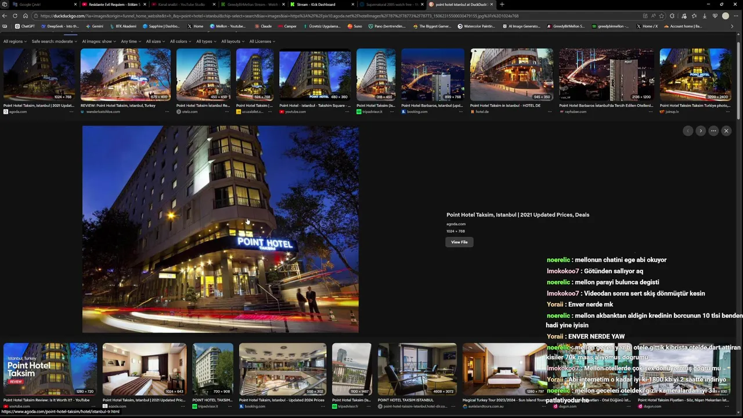Select the Point Hotel Taksim Updated 2024 Prices thumbnail
The height and width of the screenshot is (418, 743).
coord(283,369)
